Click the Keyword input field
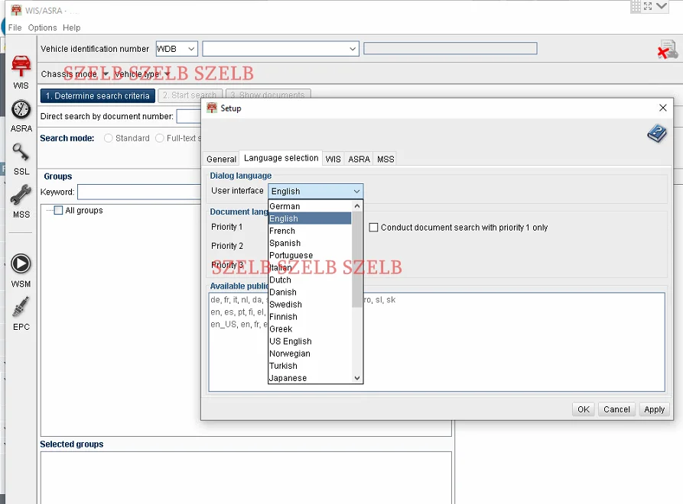 coord(139,192)
